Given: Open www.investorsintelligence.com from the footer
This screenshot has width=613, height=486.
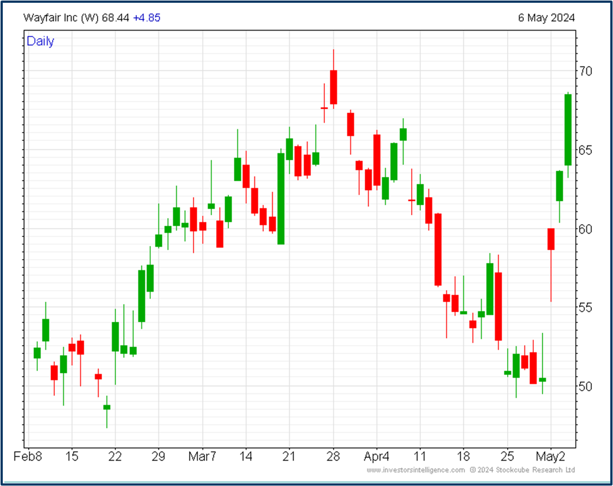Looking at the screenshot, I should pos(415,469).
